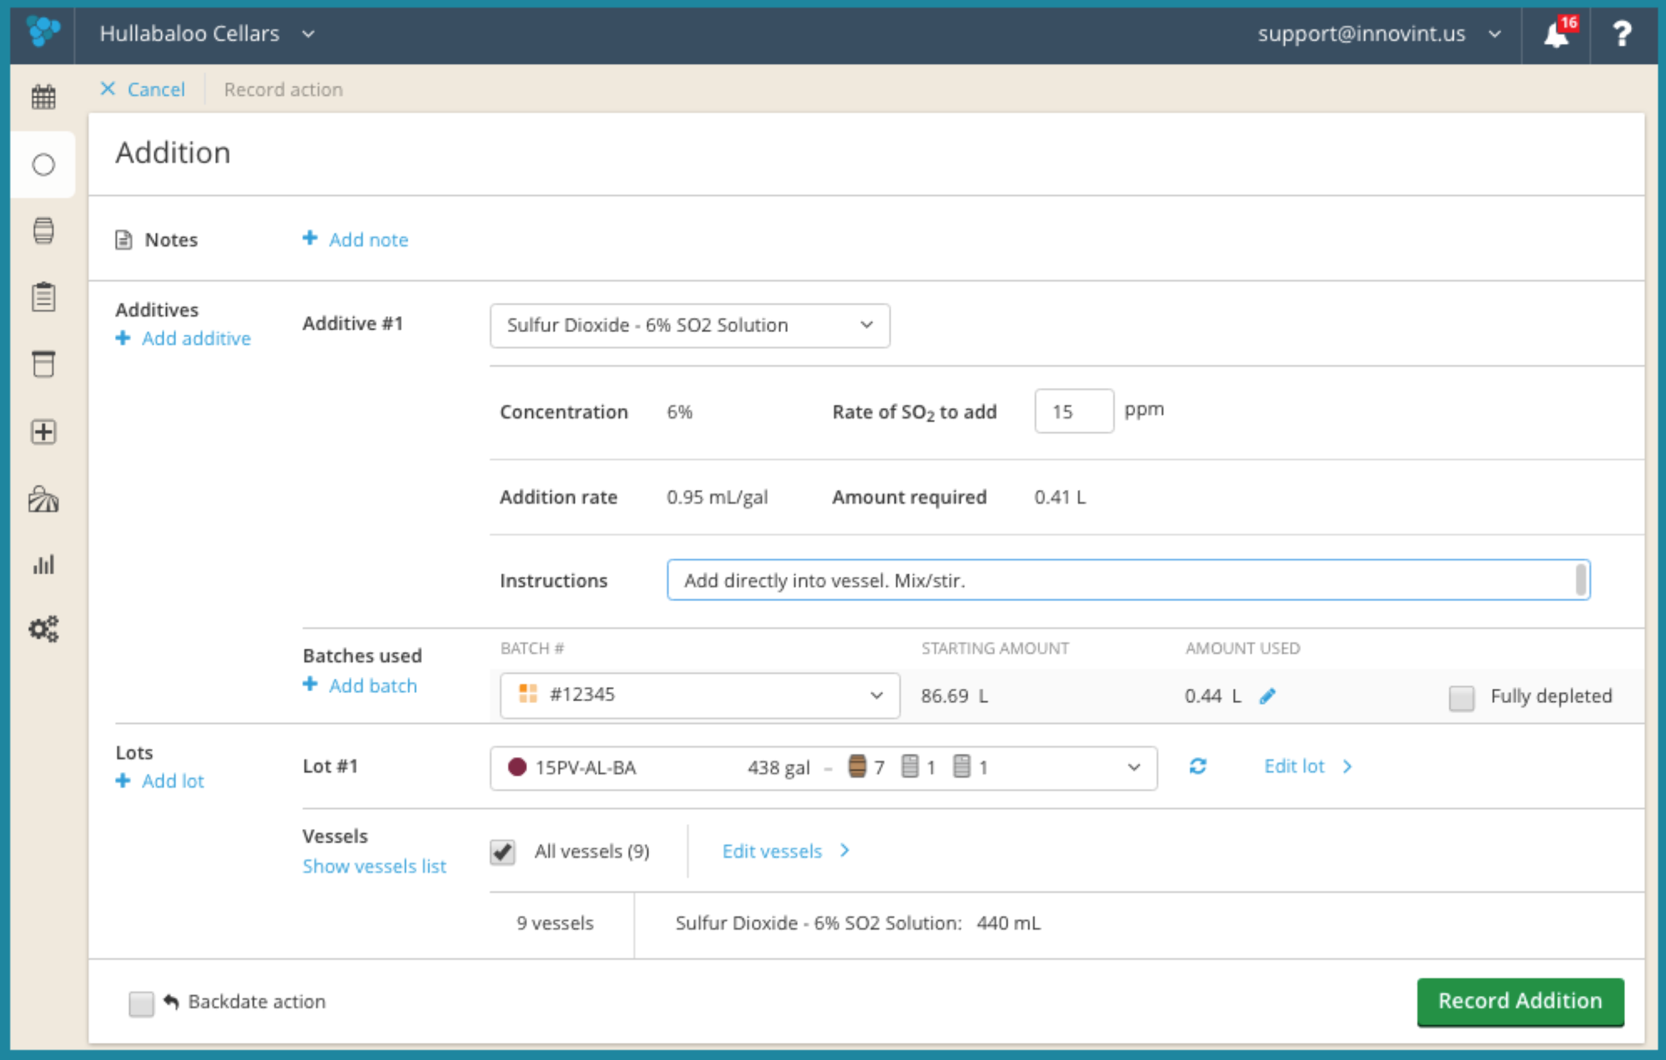Click the backdate arrow icon
The image size is (1666, 1060).
[171, 1001]
